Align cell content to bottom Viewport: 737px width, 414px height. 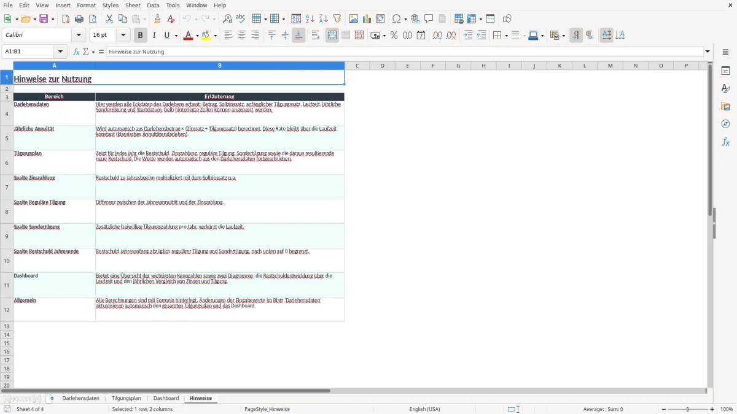point(298,36)
